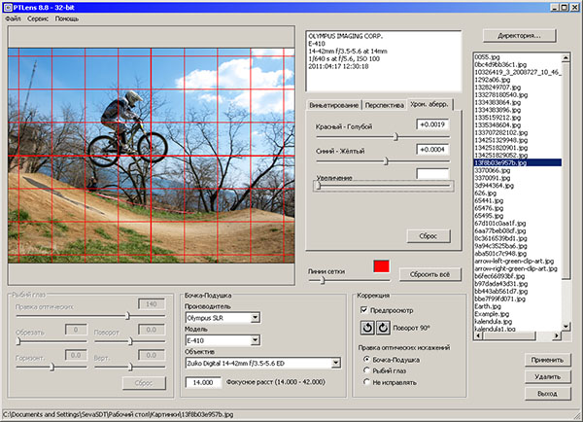Click the red grid color swatch

tap(382, 266)
